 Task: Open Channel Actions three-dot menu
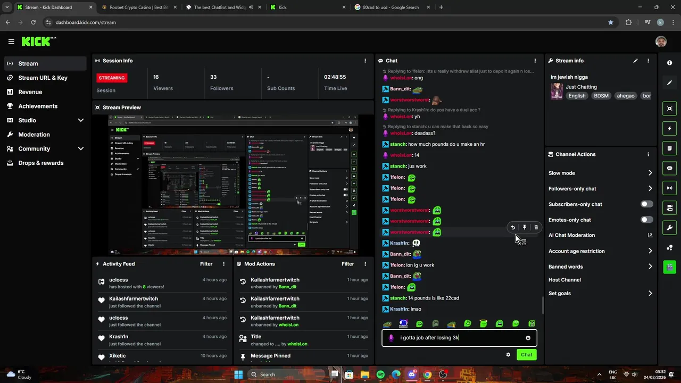tap(648, 154)
